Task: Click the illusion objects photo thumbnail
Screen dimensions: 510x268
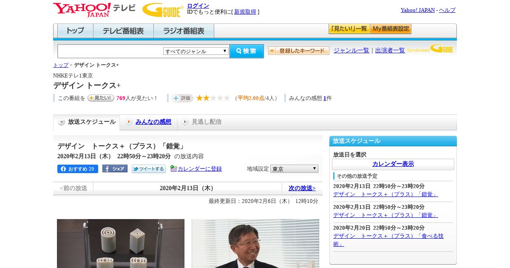Action: click(x=121, y=243)
